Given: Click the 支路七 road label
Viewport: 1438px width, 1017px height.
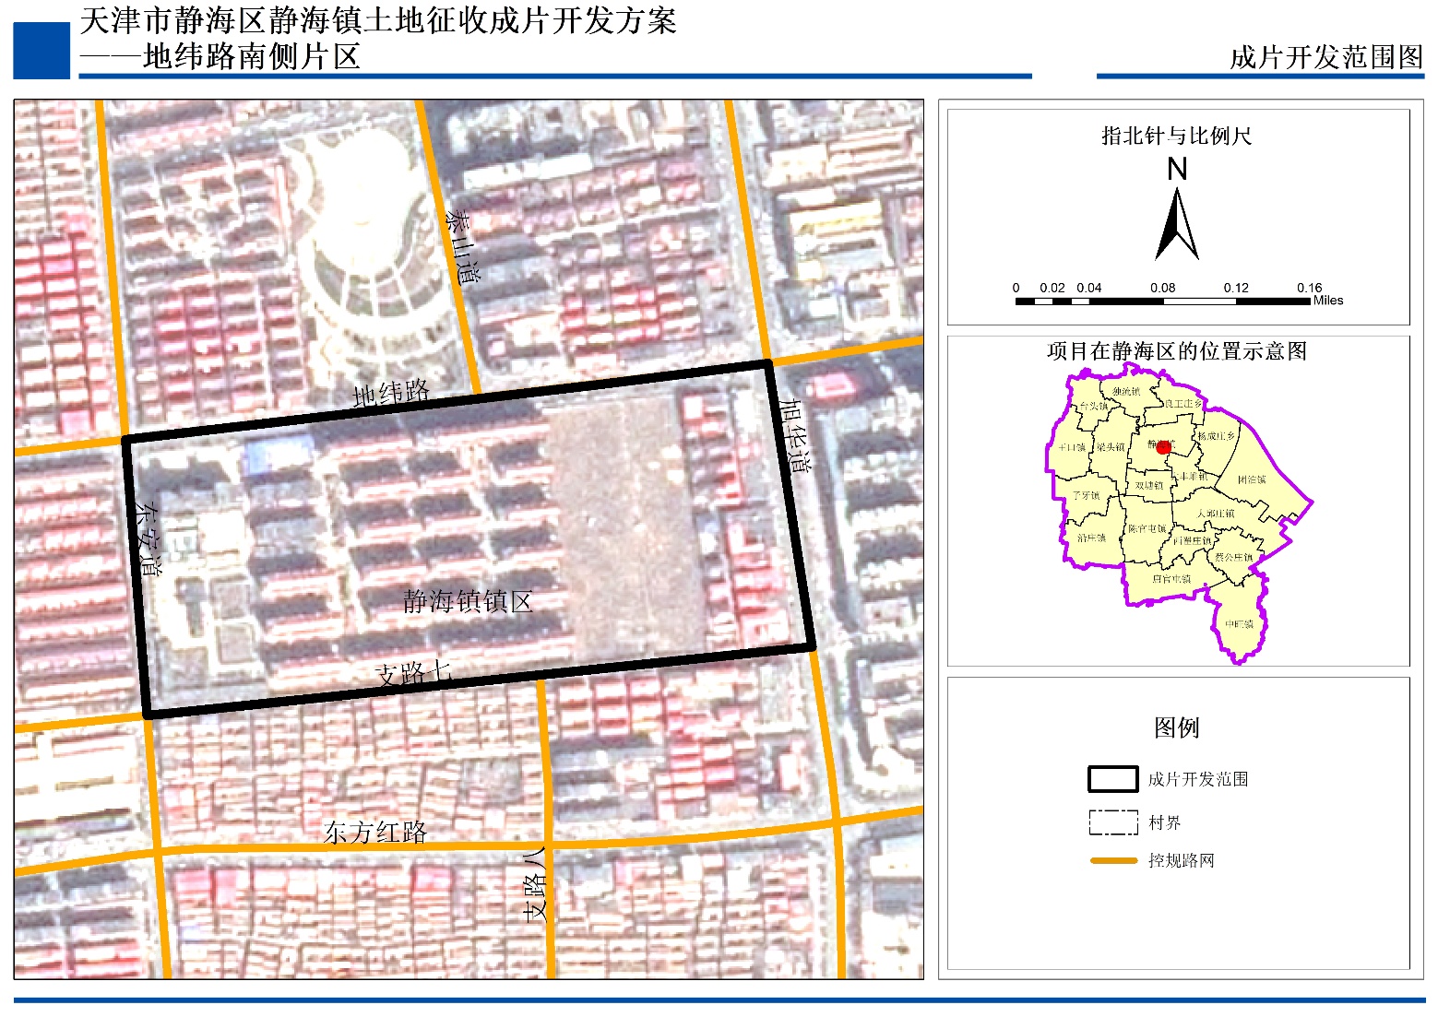Looking at the screenshot, I should pyautogui.click(x=414, y=674).
